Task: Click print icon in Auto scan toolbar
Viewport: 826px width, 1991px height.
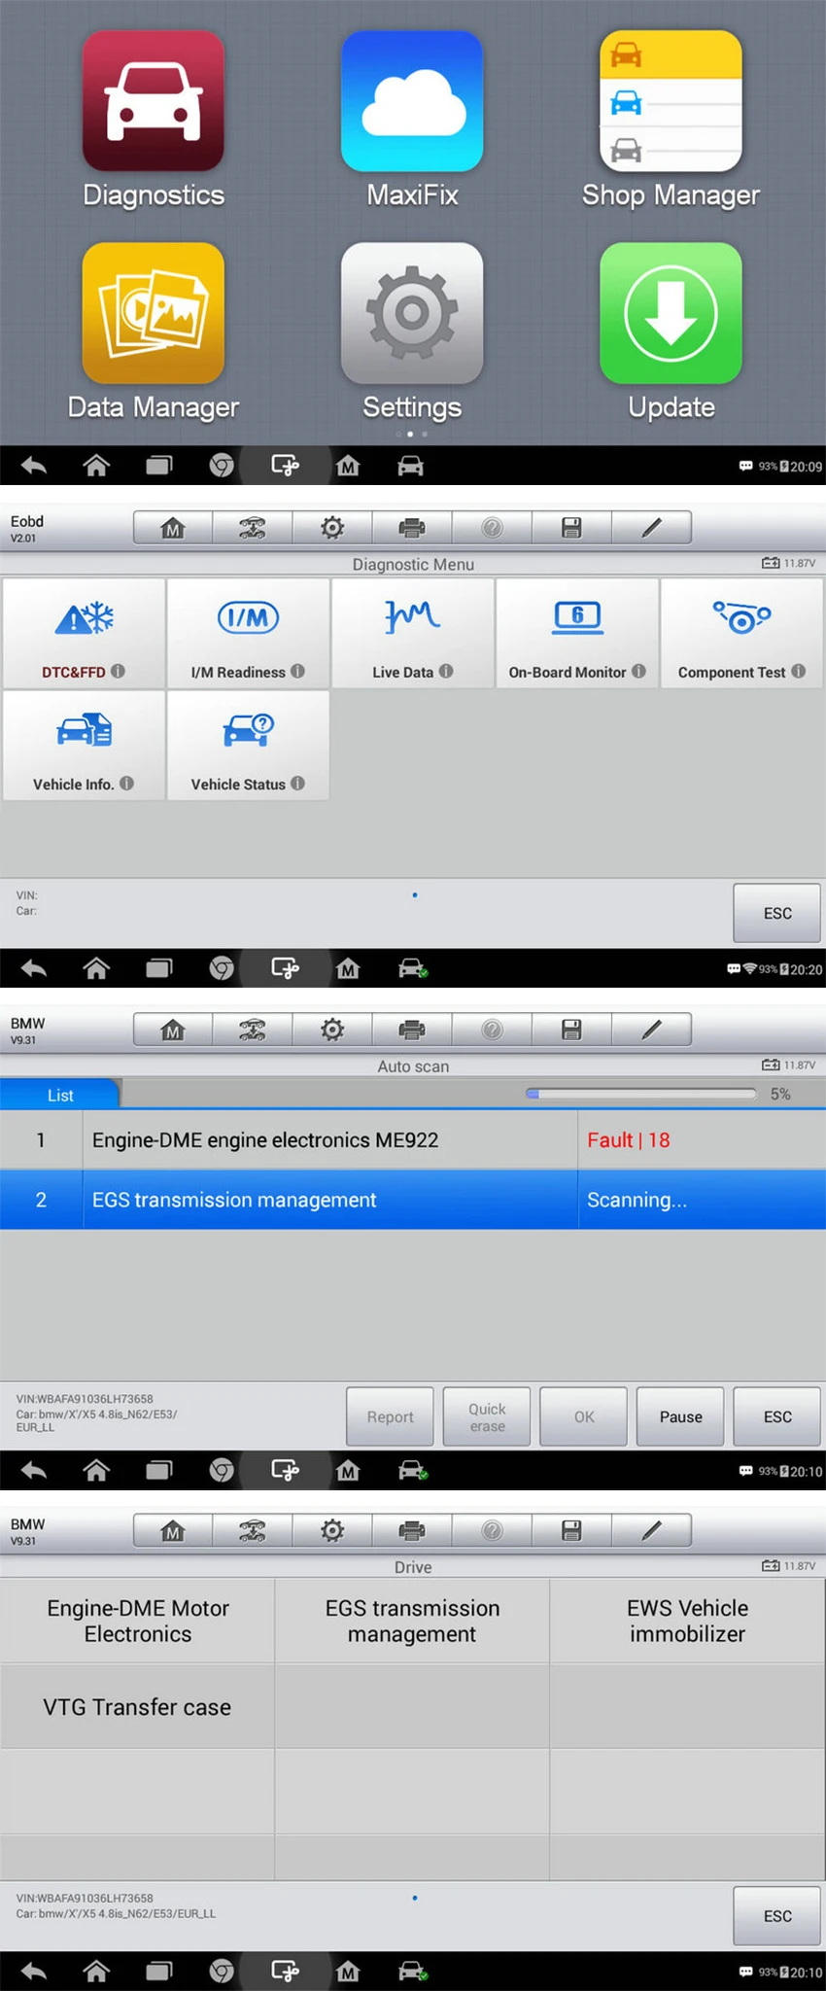Action: tap(412, 1030)
